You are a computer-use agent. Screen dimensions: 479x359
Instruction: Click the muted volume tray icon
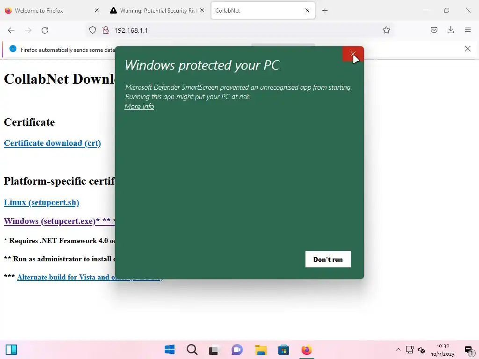click(421, 350)
